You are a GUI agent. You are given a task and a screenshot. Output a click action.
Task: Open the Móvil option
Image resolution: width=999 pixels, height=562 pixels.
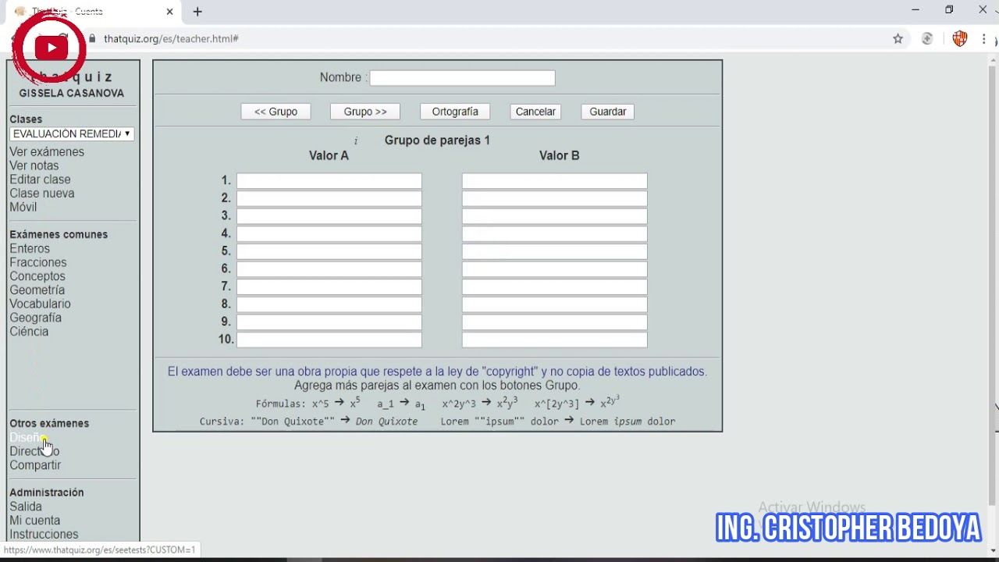click(x=23, y=207)
